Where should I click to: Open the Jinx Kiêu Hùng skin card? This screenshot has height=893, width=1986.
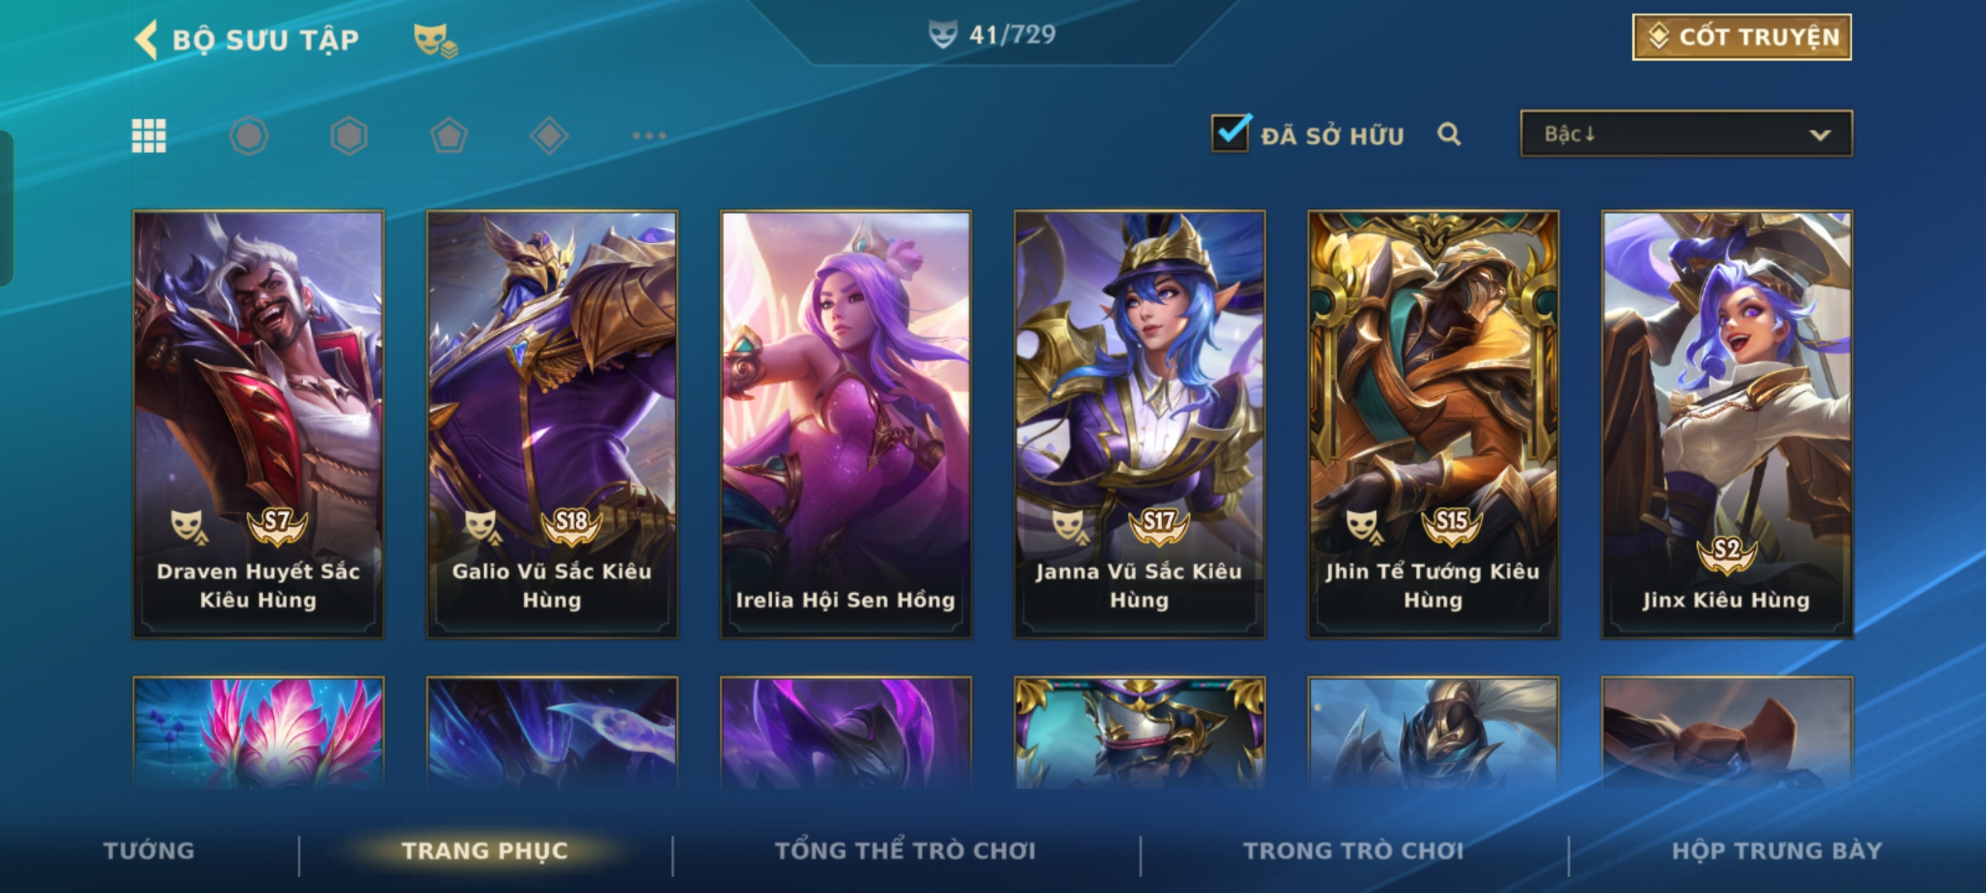1727,424
